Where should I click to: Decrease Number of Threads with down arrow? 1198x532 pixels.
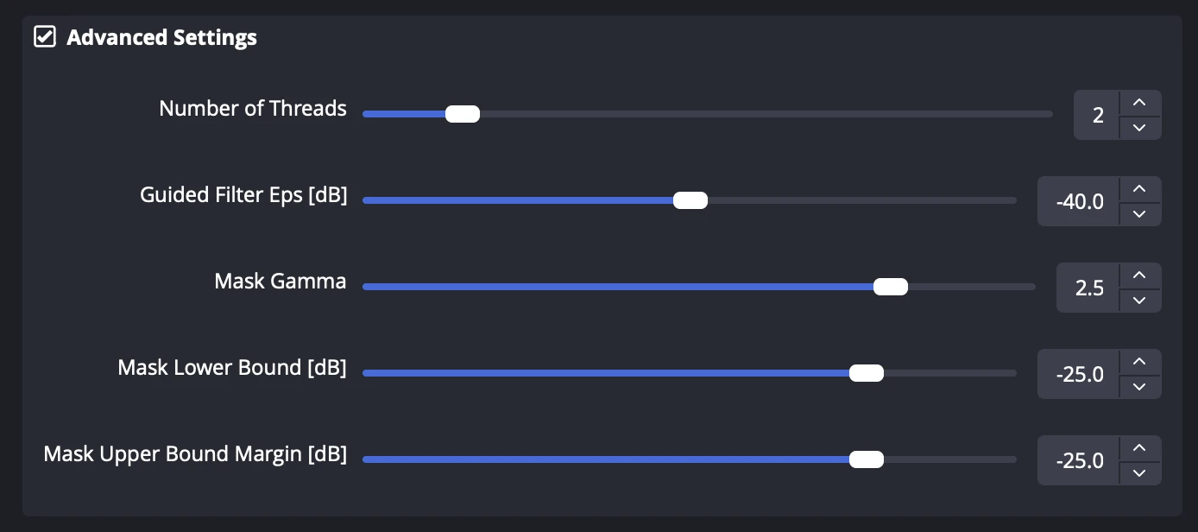click(1139, 127)
